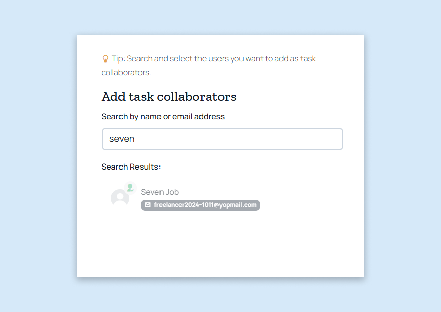Click the freelancer2024-1011@yopmail.com email badge
Screen dimensions: 441x312
point(201,205)
